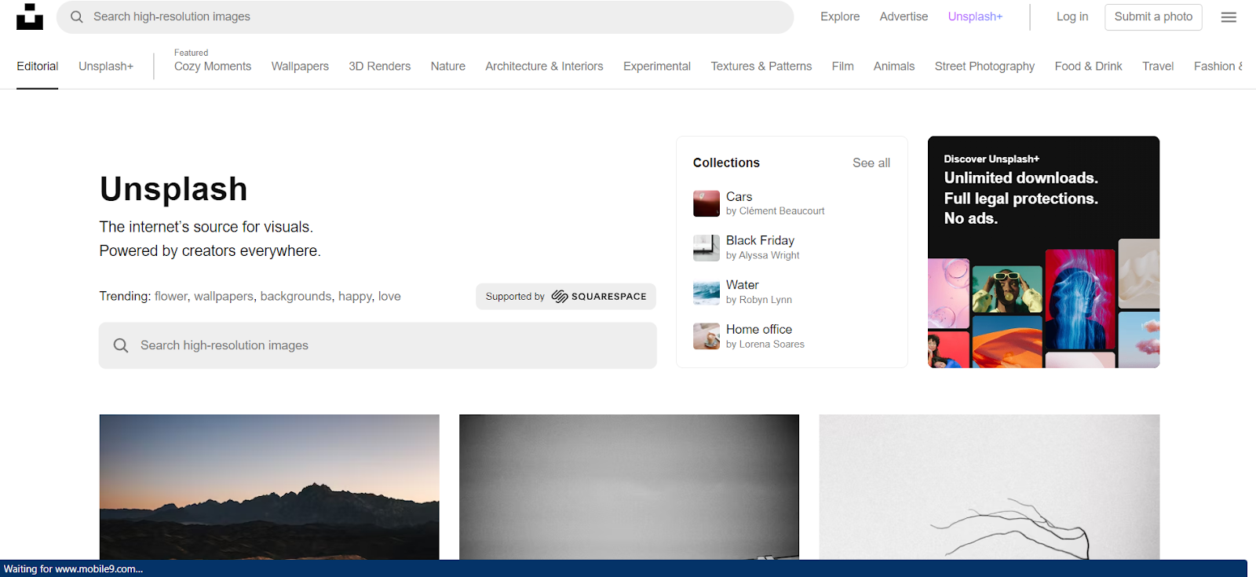This screenshot has height=577, width=1256.
Task: Open the Water collection title
Action: coord(742,284)
